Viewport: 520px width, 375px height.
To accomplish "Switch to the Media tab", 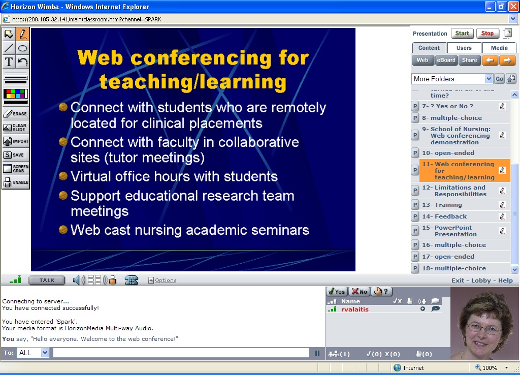I will 499,48.
